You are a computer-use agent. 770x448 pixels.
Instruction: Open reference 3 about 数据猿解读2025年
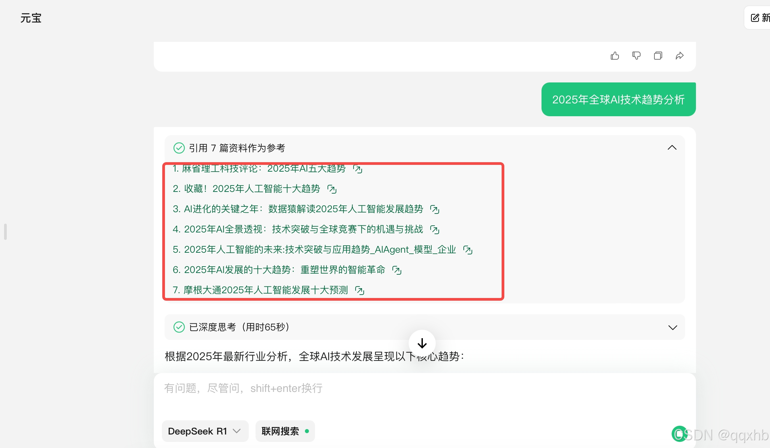click(298, 209)
